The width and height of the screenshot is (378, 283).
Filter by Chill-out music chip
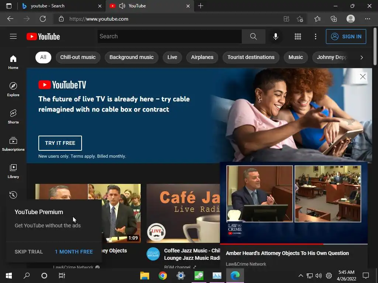[78, 57]
